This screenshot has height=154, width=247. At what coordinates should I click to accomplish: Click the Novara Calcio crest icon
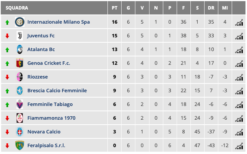(x=19, y=132)
